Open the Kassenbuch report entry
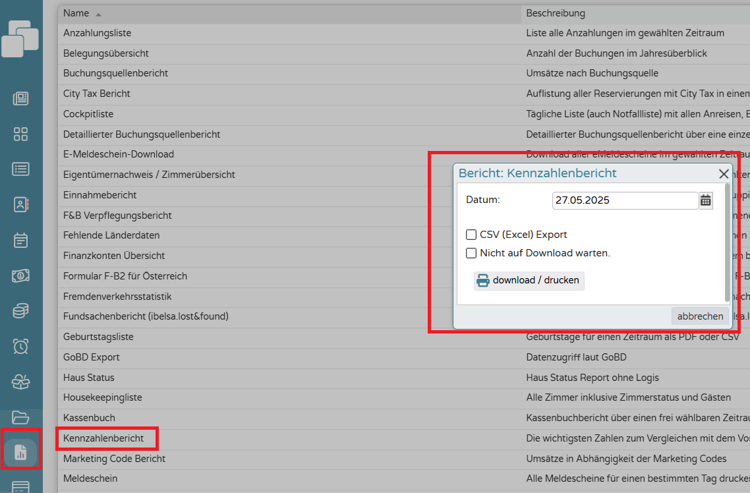Viewport: 750px width, 493px height. tap(89, 418)
